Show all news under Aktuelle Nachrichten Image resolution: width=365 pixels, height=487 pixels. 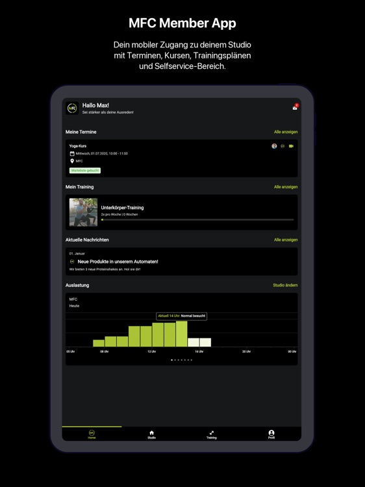(x=286, y=240)
